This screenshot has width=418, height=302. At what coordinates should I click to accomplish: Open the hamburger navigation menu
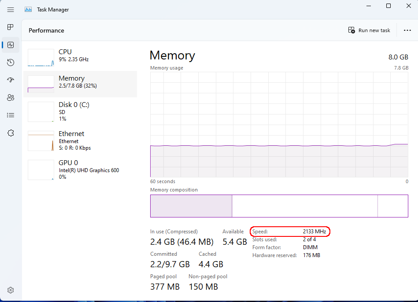tap(11, 10)
